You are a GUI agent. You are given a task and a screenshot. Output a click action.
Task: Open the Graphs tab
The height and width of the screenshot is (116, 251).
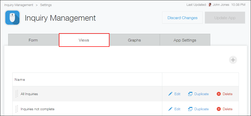[134, 40]
